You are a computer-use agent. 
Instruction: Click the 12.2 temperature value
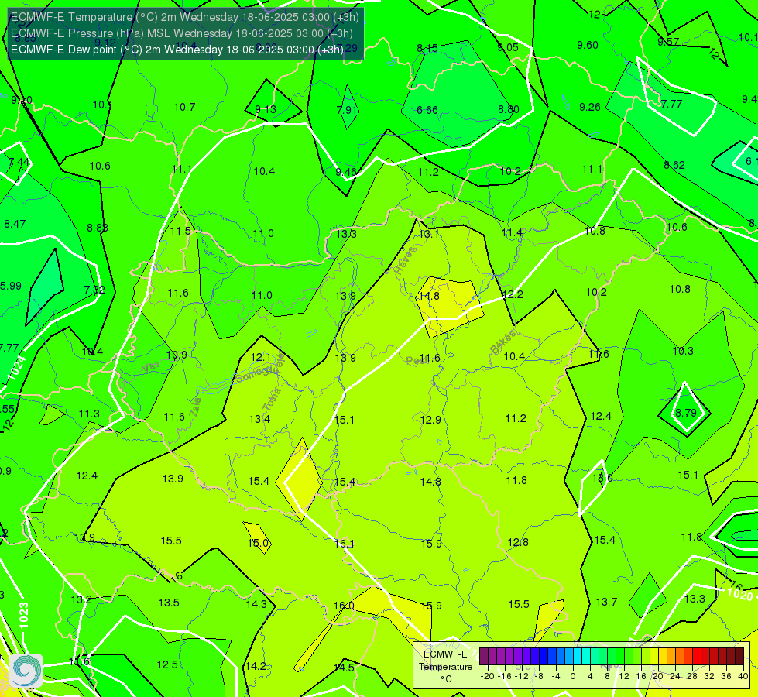[513, 294]
